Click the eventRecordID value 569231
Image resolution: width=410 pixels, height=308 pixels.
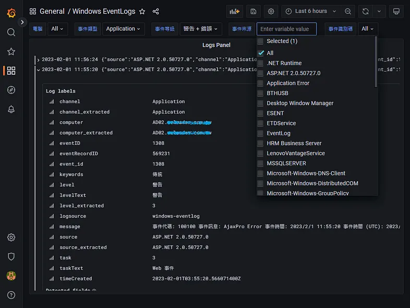click(161, 153)
